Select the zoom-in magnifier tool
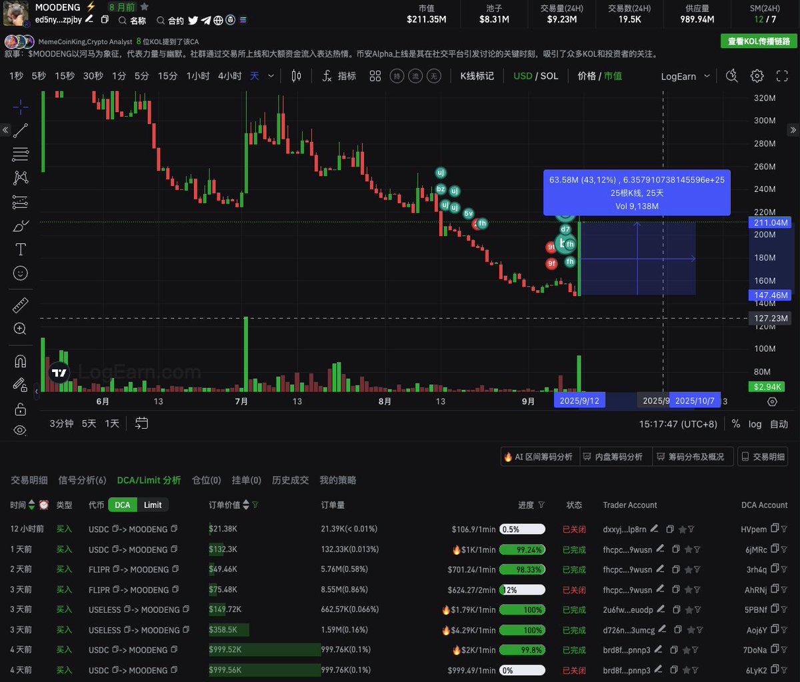 point(21,329)
